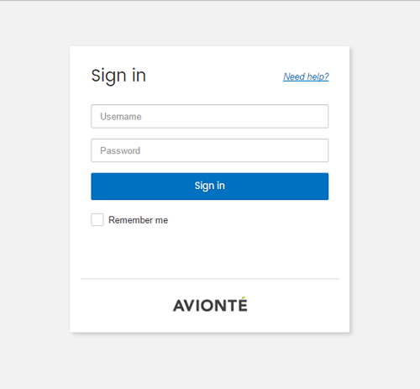Click the letter A in Avionté logo
This screenshot has width=420, height=389.
point(180,306)
